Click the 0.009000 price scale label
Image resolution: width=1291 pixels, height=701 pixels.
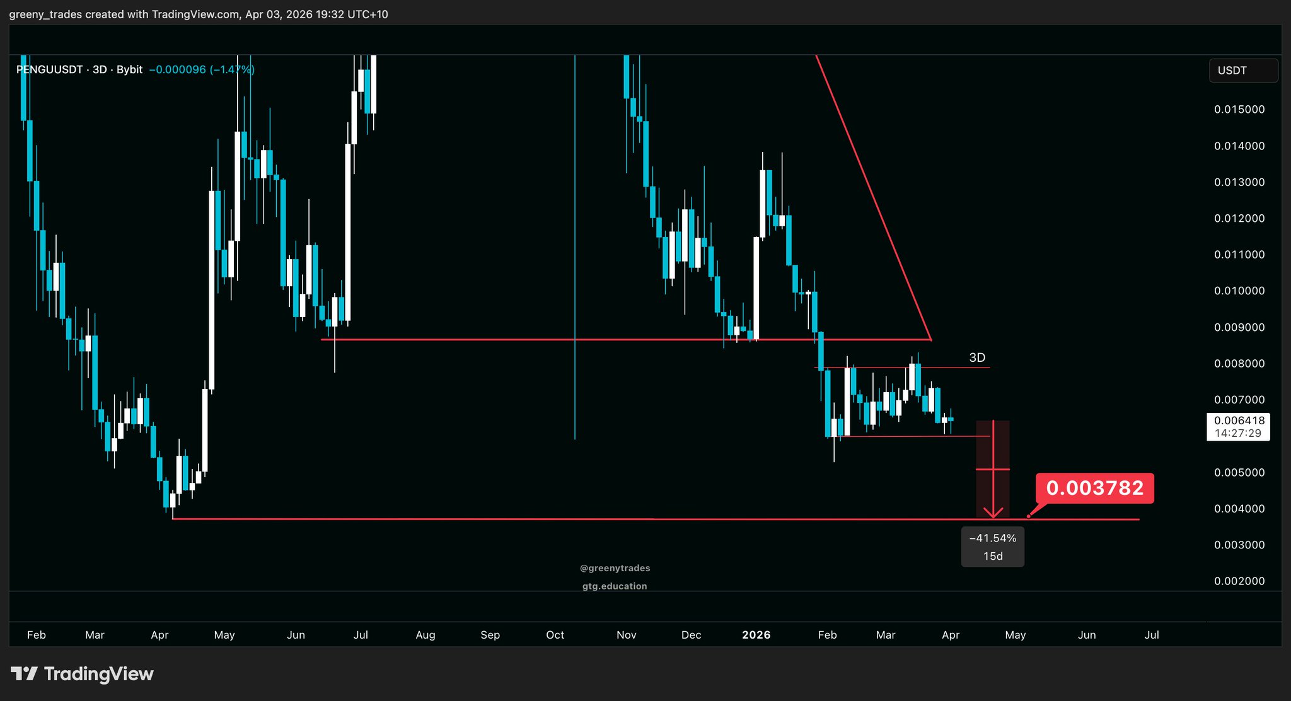tap(1239, 327)
